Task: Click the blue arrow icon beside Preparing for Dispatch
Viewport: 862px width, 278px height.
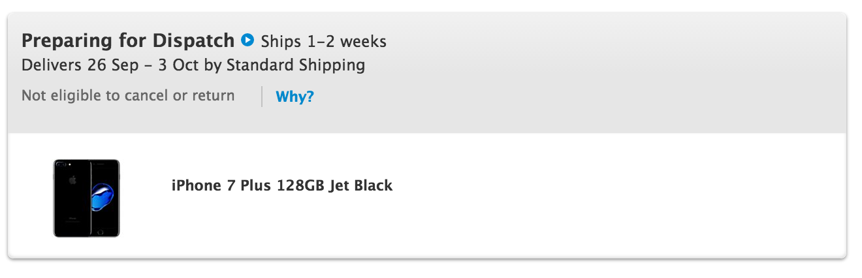Action: point(247,40)
